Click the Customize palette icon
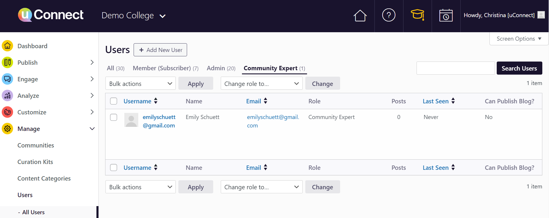 [8, 112]
